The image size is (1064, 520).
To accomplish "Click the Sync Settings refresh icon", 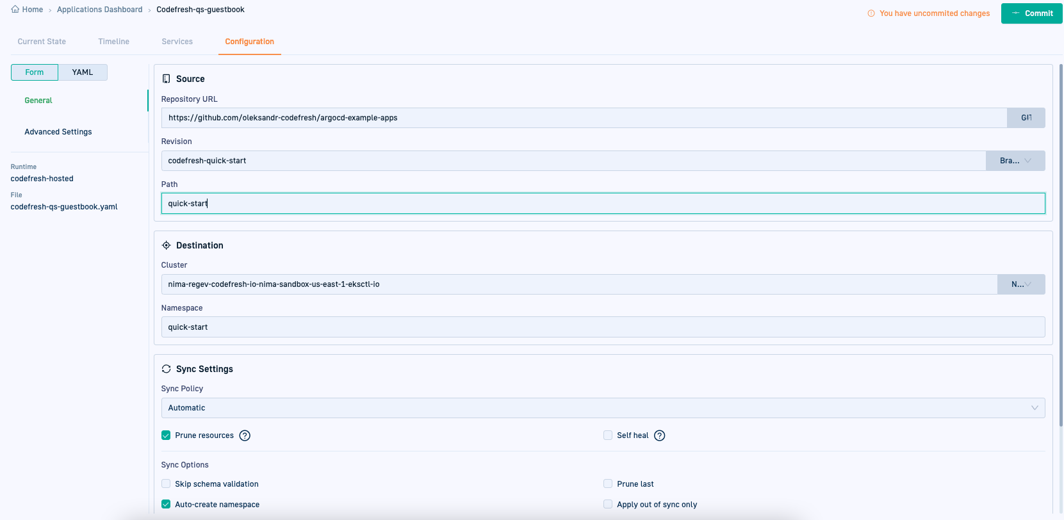I will click(166, 369).
